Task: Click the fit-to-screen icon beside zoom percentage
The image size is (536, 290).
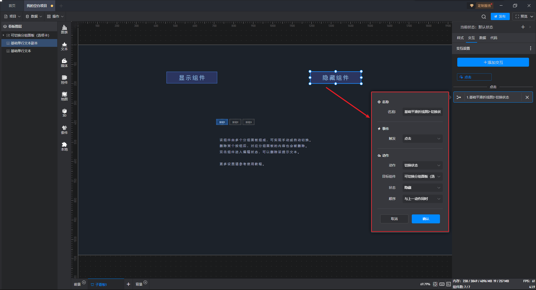Action: (435, 284)
